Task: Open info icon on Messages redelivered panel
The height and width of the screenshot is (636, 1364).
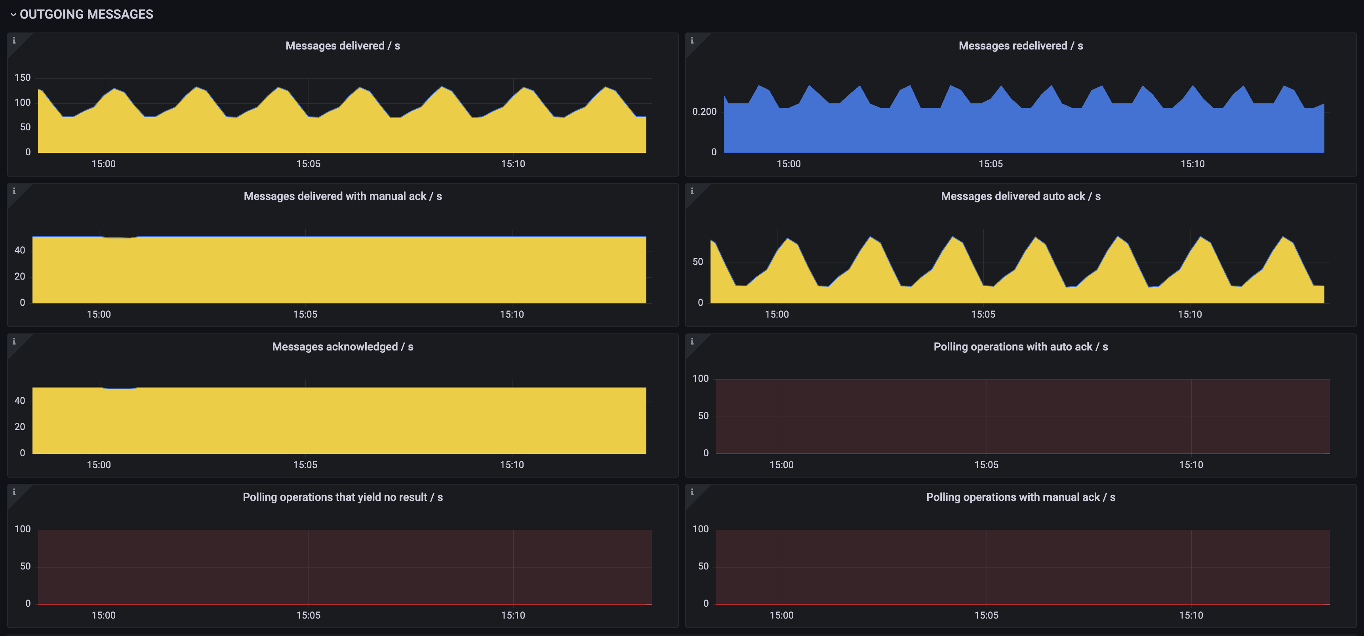Action: click(x=692, y=41)
